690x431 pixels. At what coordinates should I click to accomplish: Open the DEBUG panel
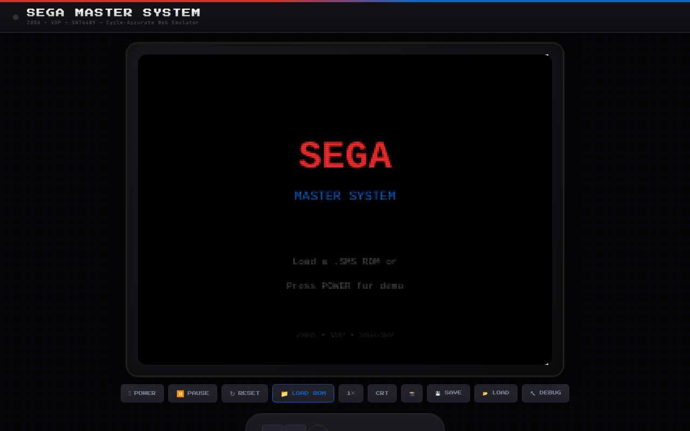pyautogui.click(x=546, y=393)
